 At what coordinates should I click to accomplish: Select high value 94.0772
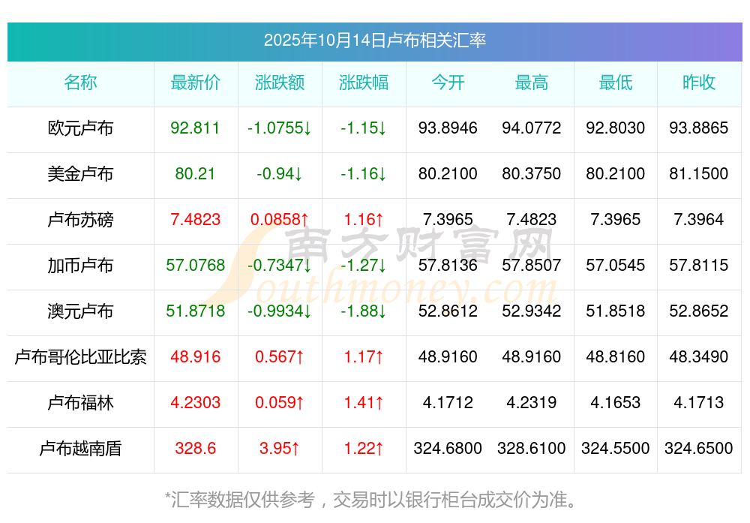tap(532, 128)
